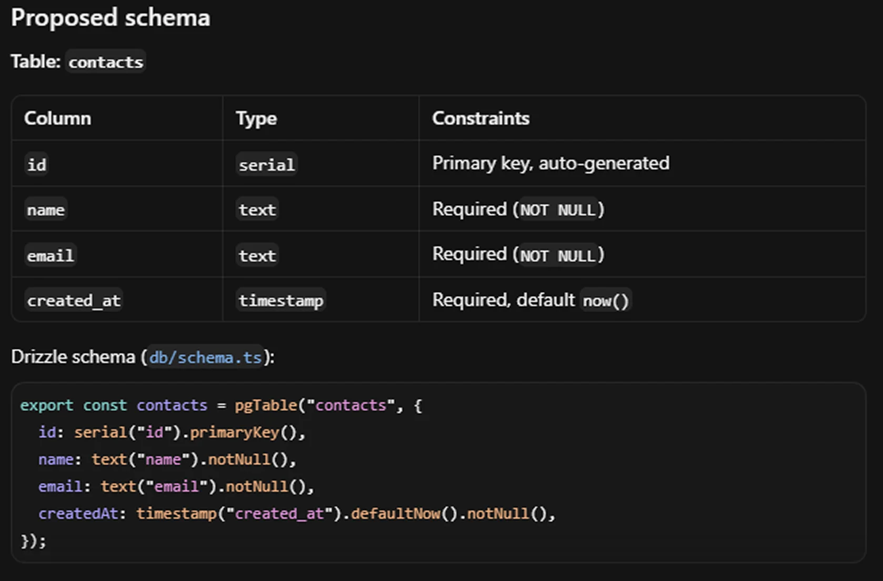Click the text("name").notNull() code line
883x581 pixels.
(167, 459)
